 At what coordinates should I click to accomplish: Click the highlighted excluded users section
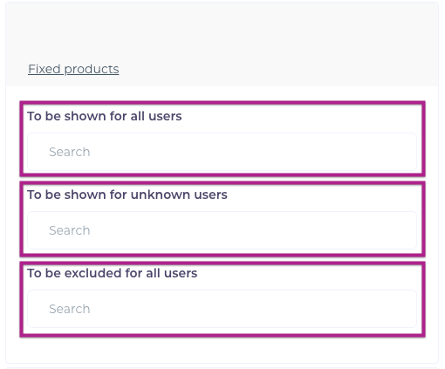coord(222,299)
